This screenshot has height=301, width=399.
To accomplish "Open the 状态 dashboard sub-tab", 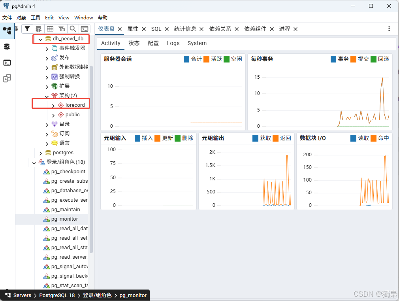I will (134, 43).
